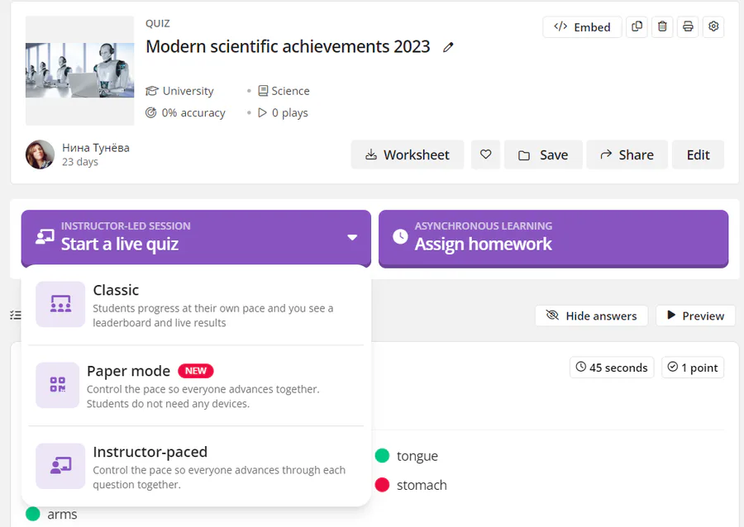Image resolution: width=744 pixels, height=527 pixels.
Task: Click the Assign homework button
Action: pyautogui.click(x=553, y=238)
